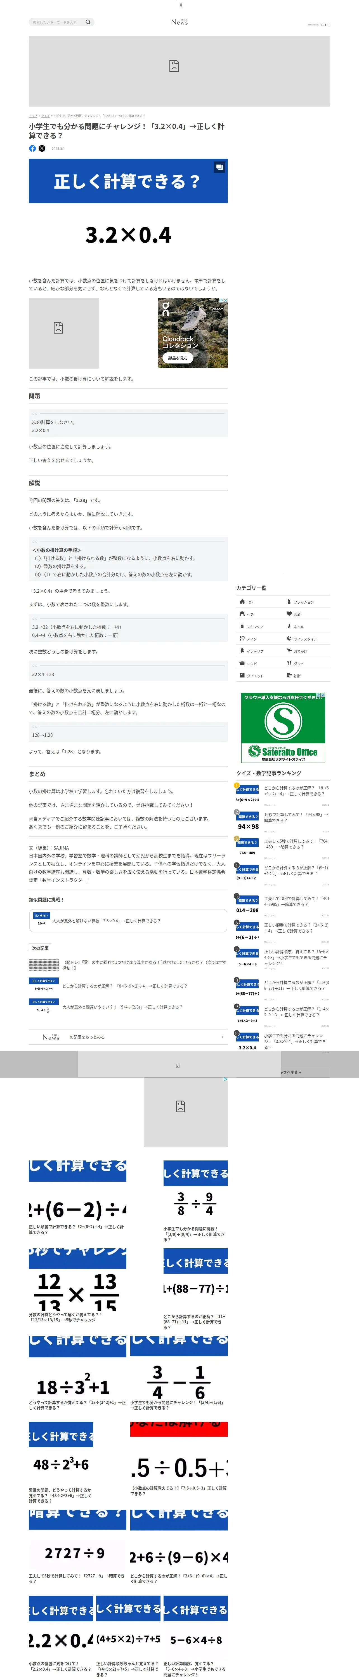Image resolution: width=359 pixels, height=1679 pixels.
Task: Open the スキンケア category icon
Action: tap(242, 626)
